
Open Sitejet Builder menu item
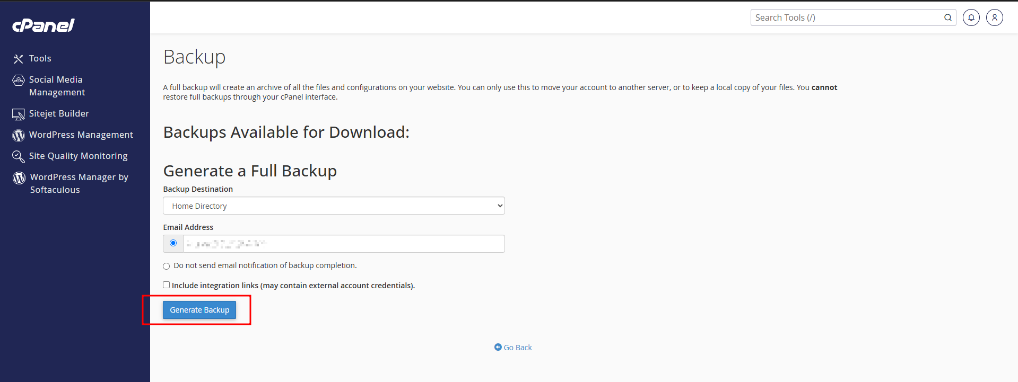click(59, 113)
